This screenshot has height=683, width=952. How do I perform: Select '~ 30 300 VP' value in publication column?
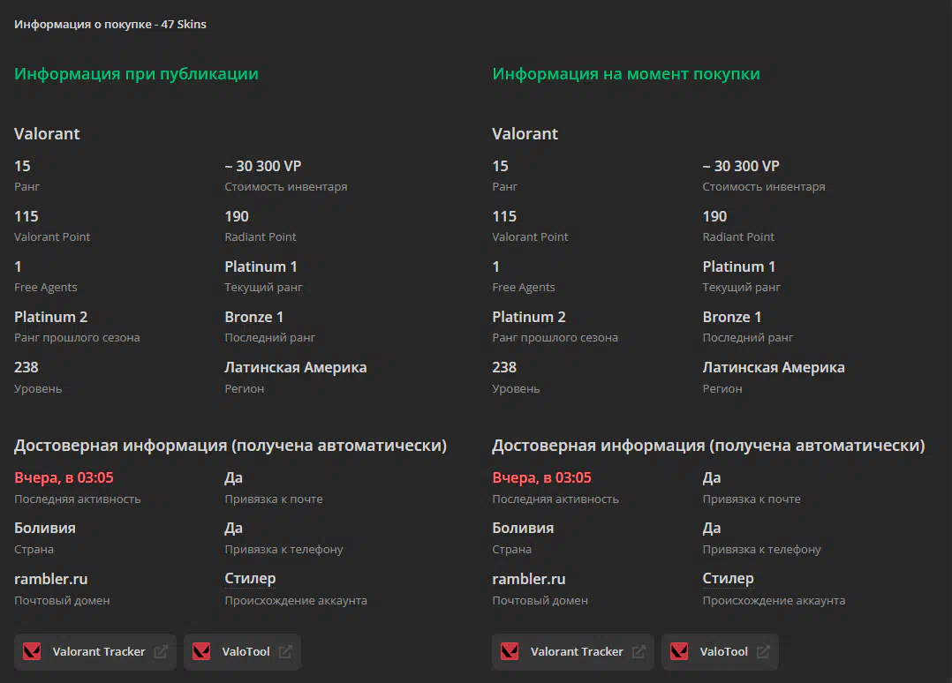tap(263, 166)
